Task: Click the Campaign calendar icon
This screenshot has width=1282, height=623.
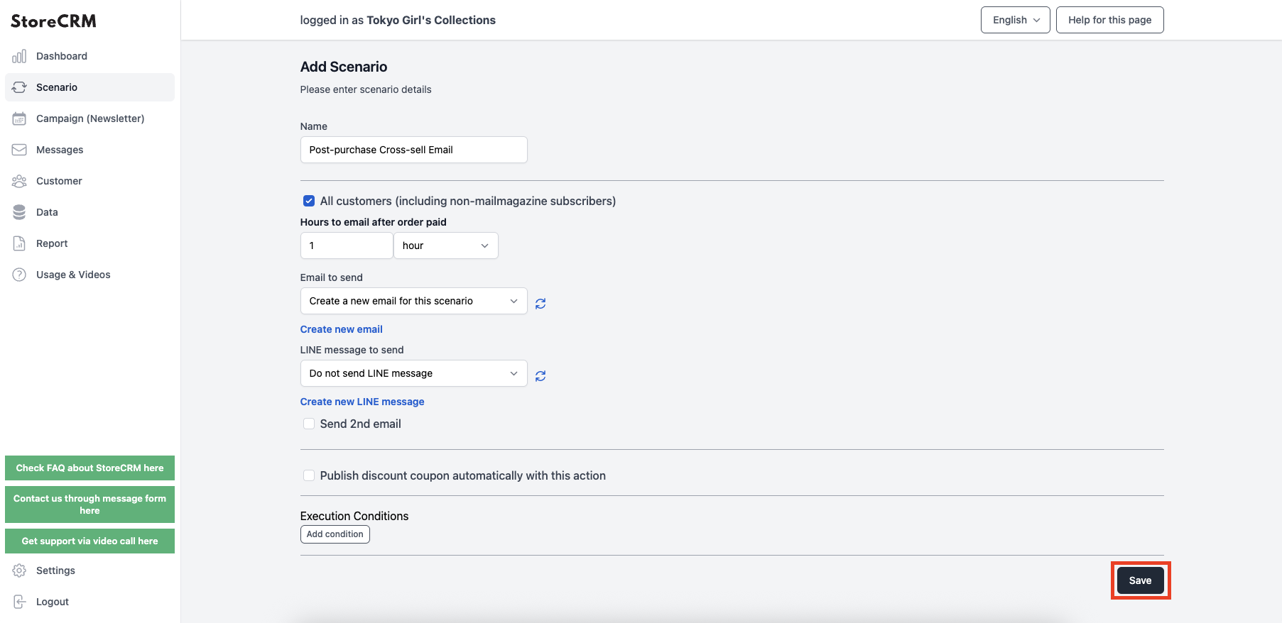Action: (19, 118)
